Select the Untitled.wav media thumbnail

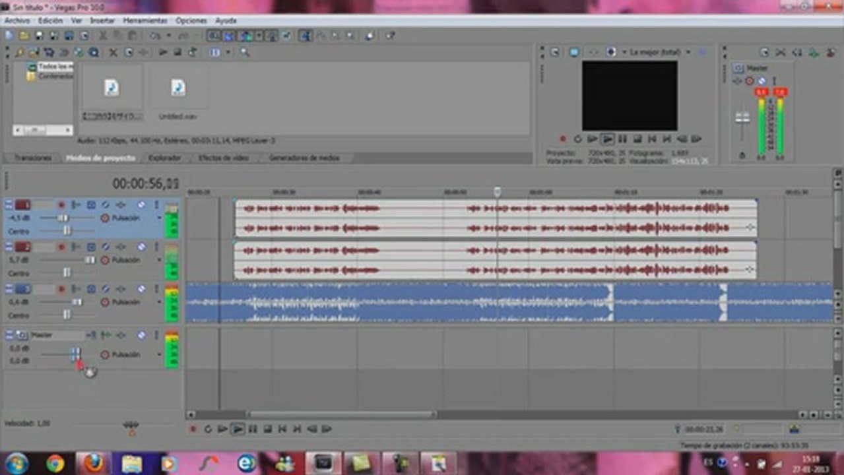point(178,94)
